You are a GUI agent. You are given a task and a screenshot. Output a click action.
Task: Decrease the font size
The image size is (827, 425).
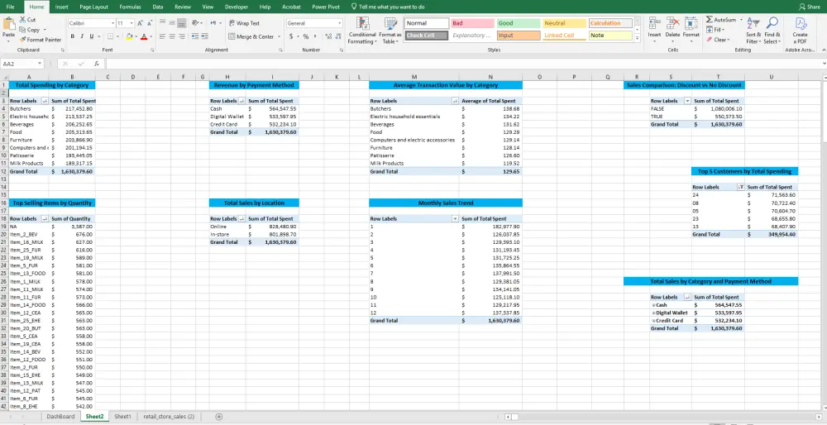[x=150, y=23]
